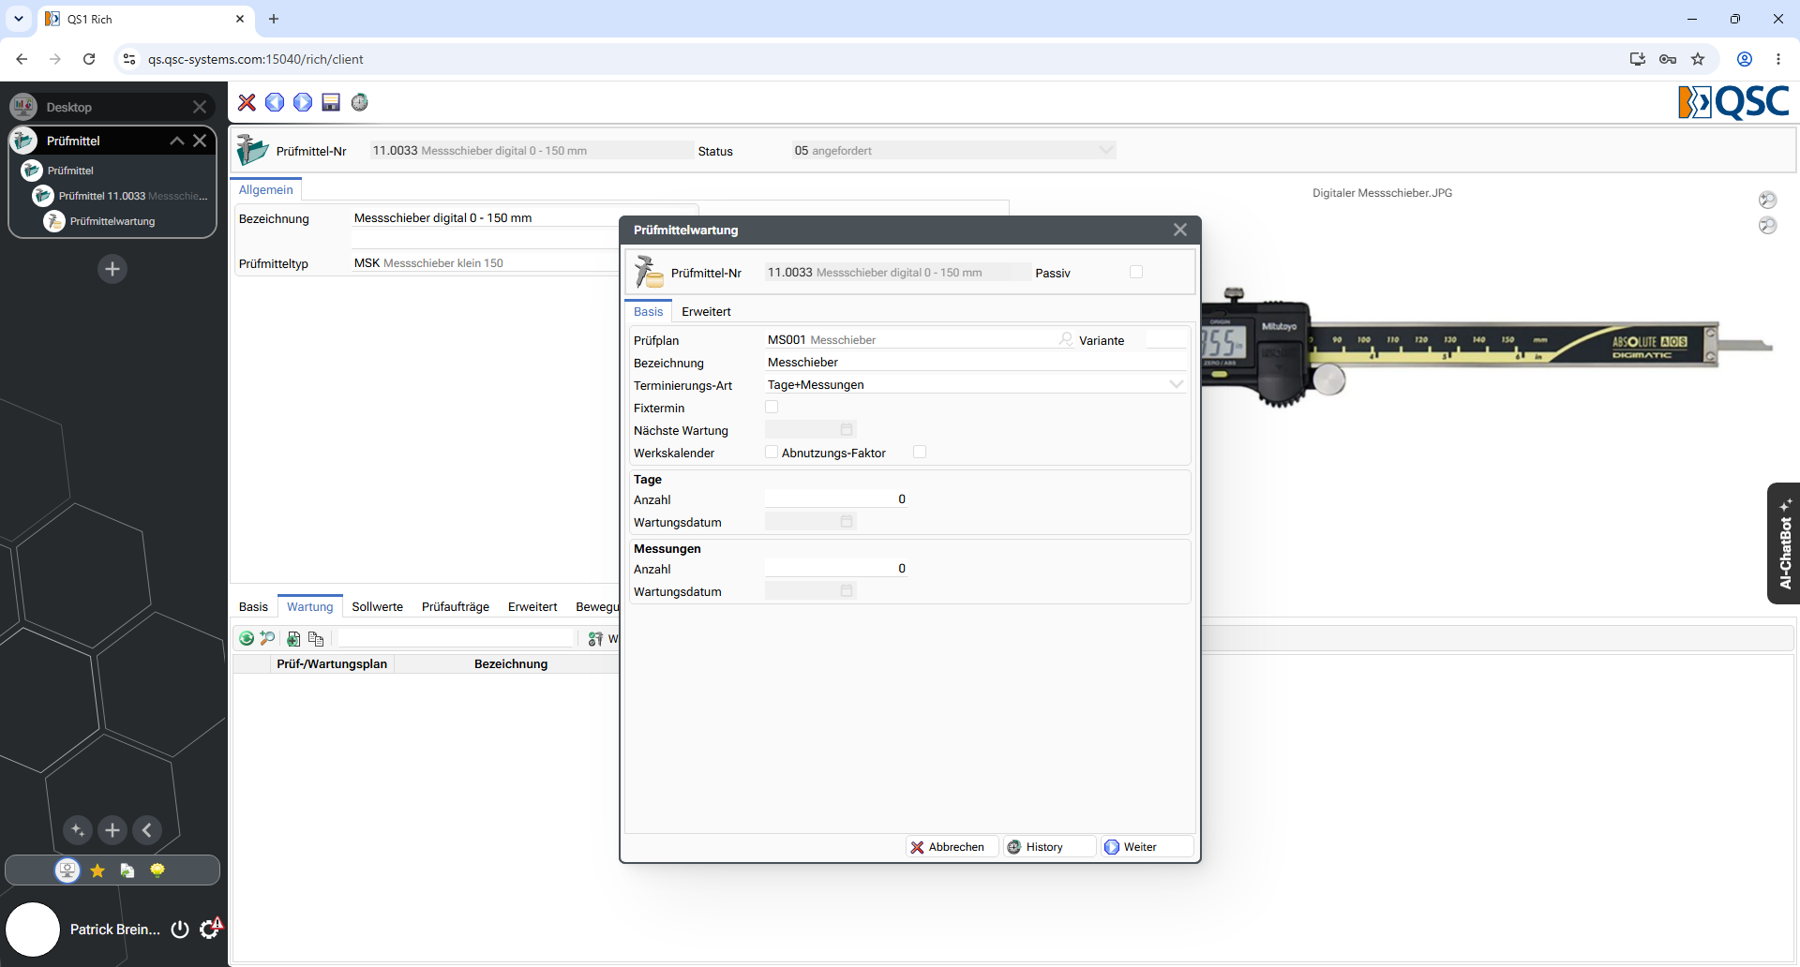Viewport: 1800px width, 967px height.
Task: Click the Prüfplan lookup icon
Action: pos(1066,339)
